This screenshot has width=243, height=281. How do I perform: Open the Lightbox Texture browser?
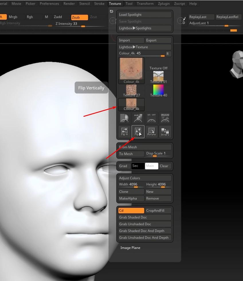[145, 47]
